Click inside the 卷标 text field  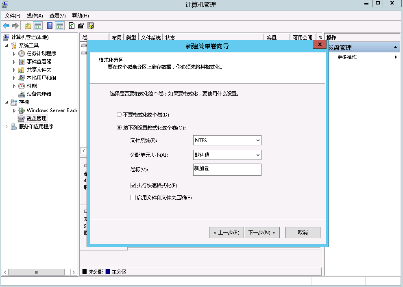[227, 170]
